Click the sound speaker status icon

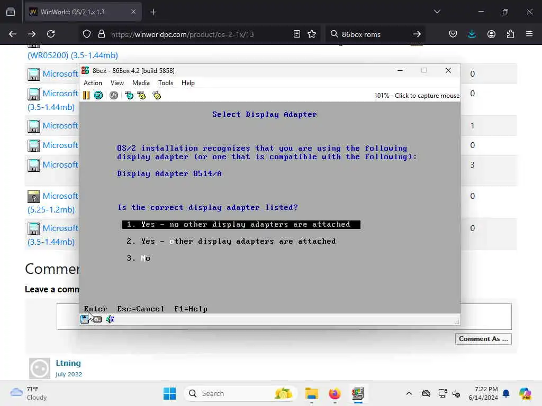pyautogui.click(x=110, y=319)
